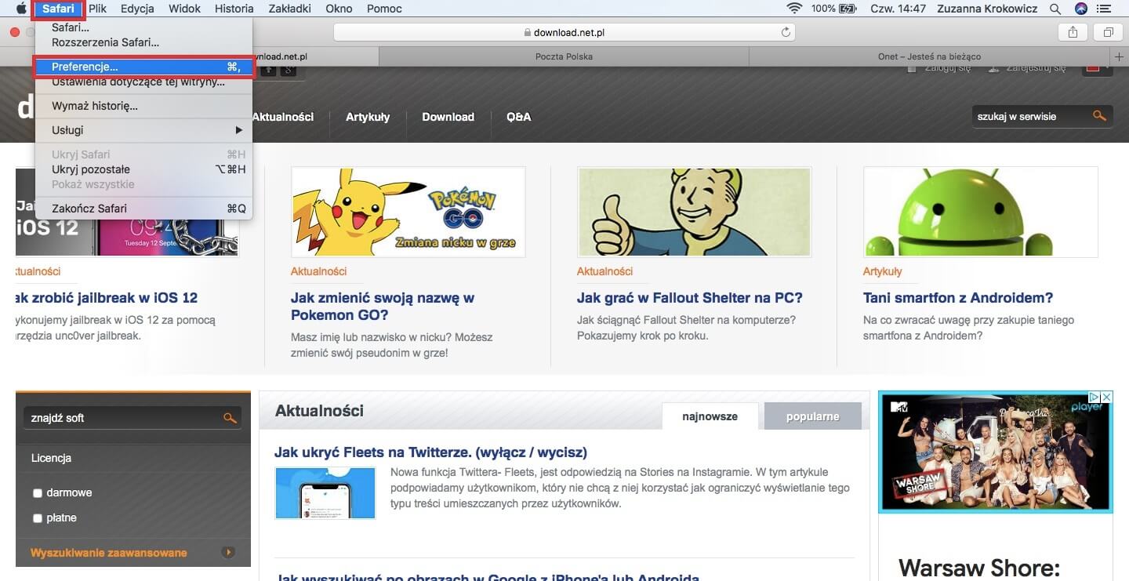Click the Twitter Fleets article thumbnail
Screen dimensions: 1129x581
tap(325, 492)
